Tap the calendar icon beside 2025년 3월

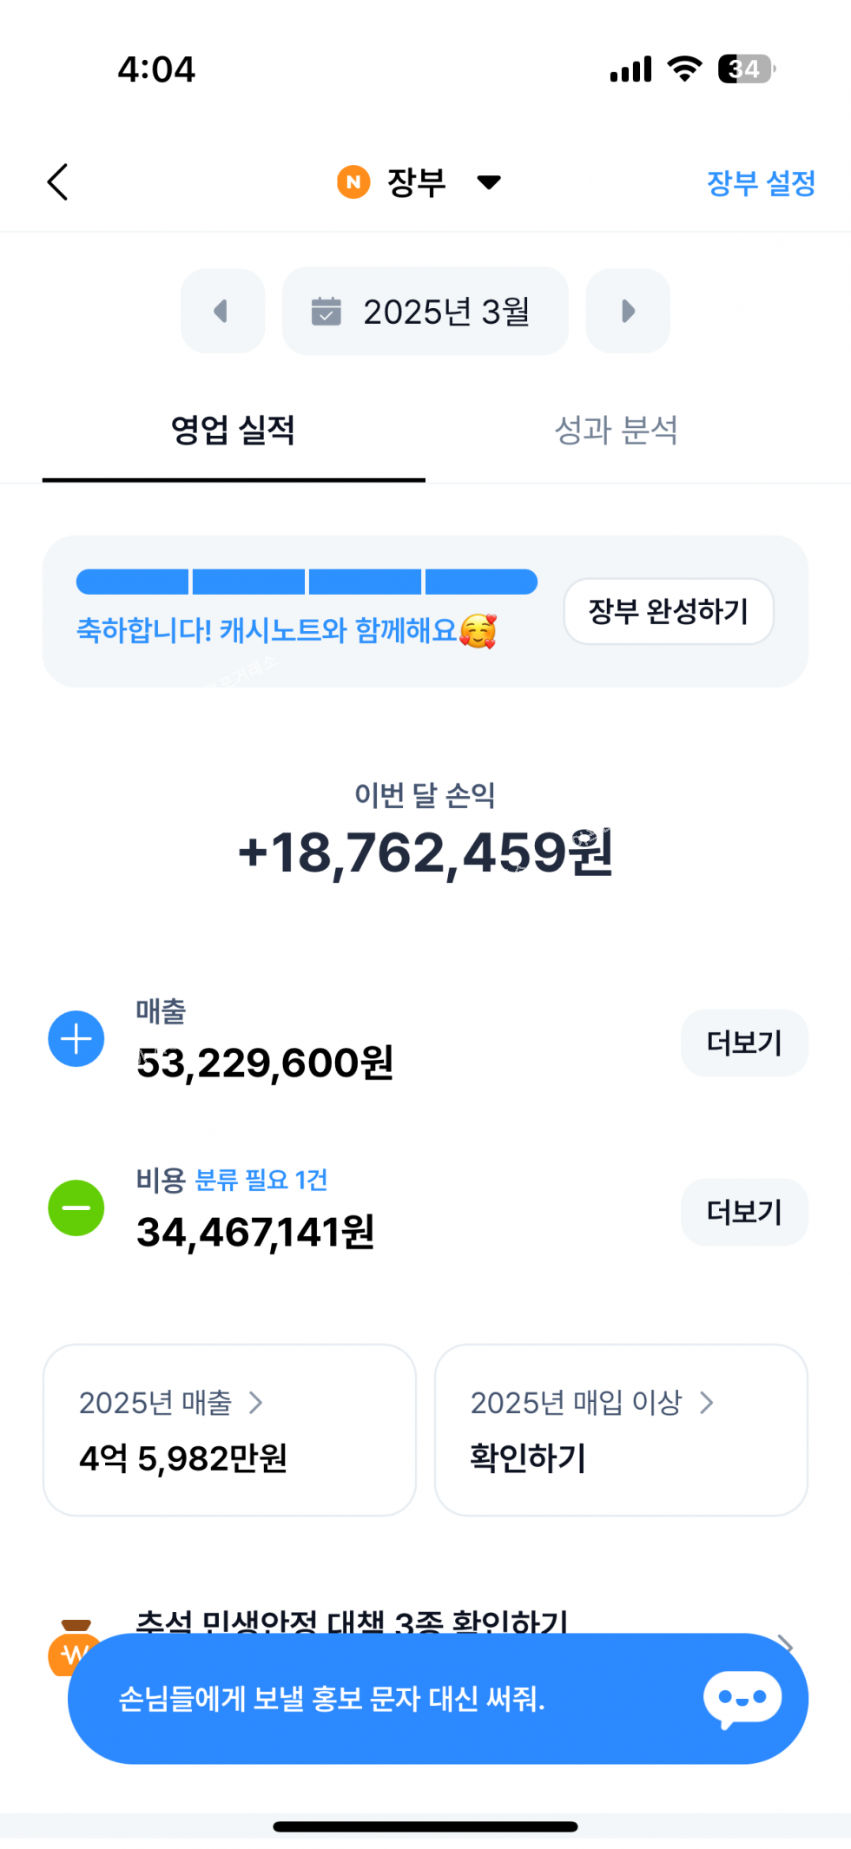[x=327, y=311]
